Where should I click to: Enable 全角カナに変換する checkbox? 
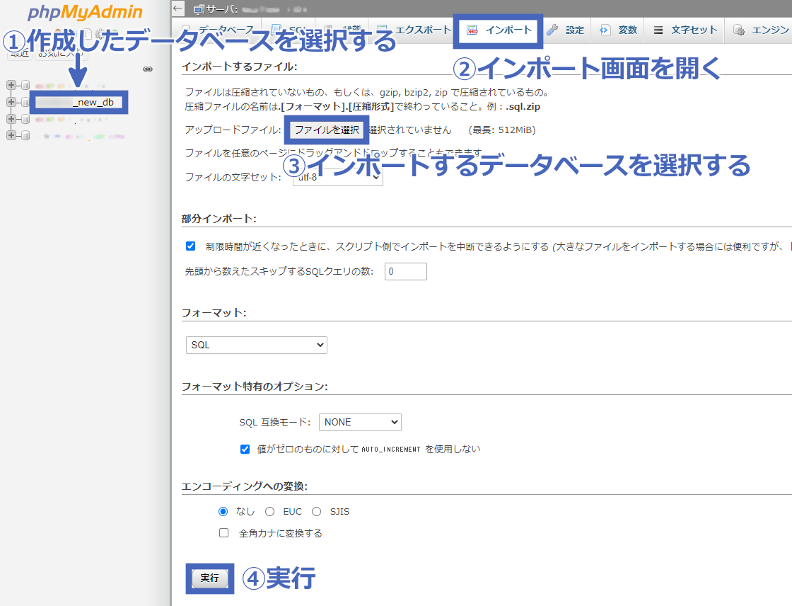[223, 533]
